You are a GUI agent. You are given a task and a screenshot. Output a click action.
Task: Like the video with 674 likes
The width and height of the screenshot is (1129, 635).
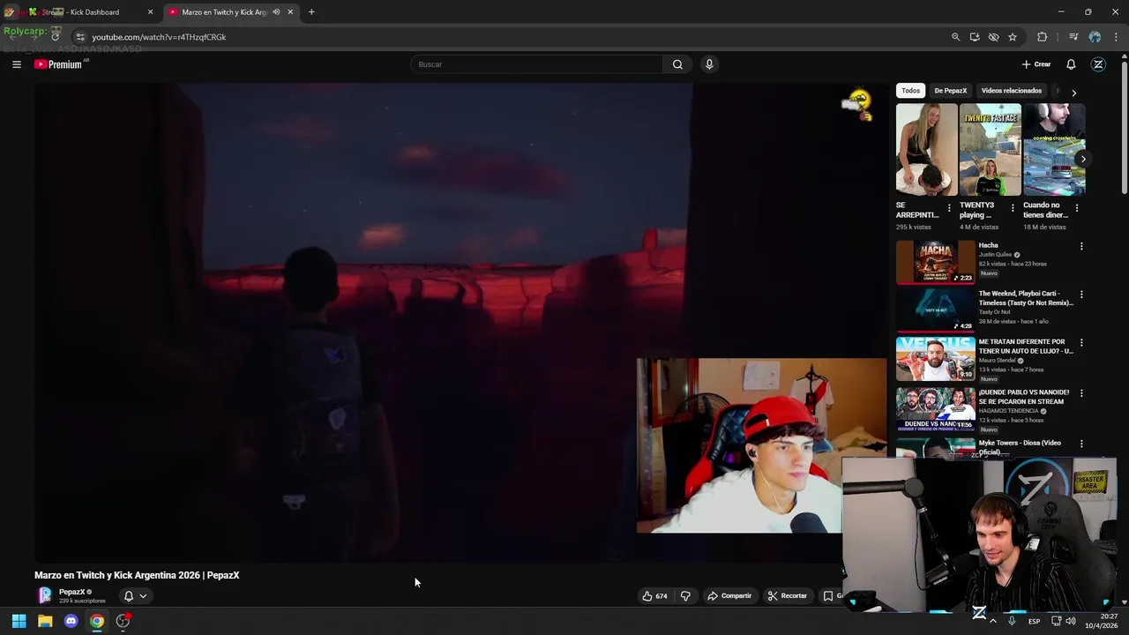(654, 596)
